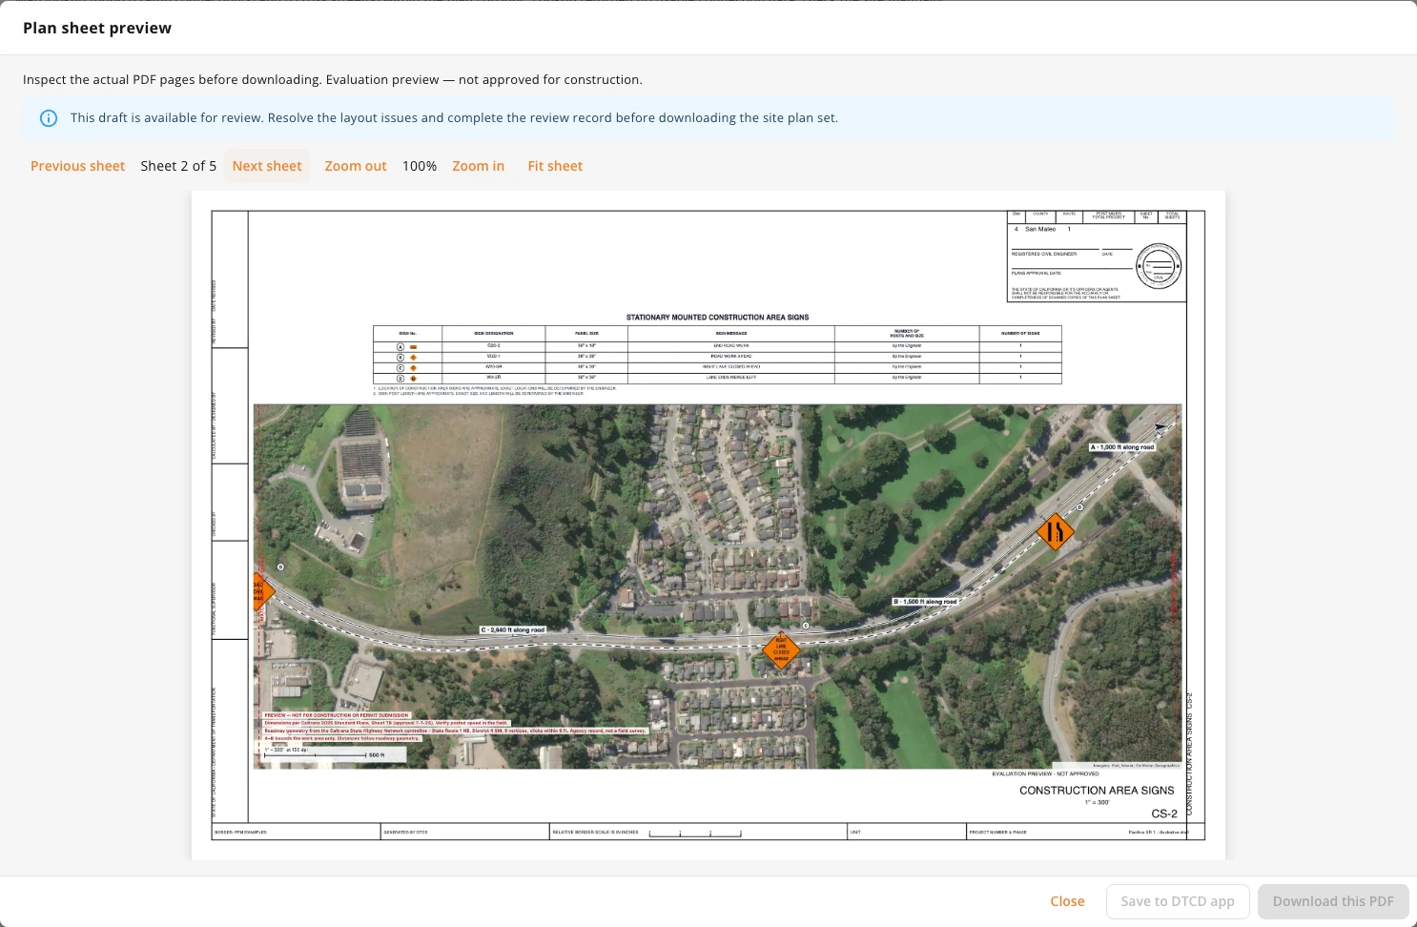
Task: Click the red 'PREVIEW — NOT FOR CONSTRUCTION' note
Action: click(337, 715)
